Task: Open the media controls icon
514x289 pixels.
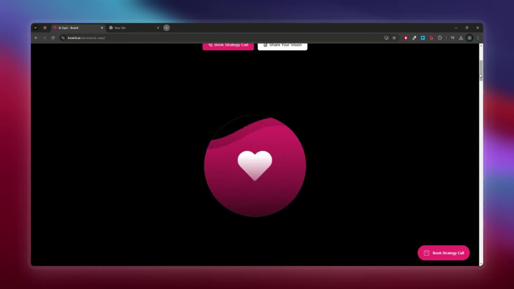Action: click(452, 38)
